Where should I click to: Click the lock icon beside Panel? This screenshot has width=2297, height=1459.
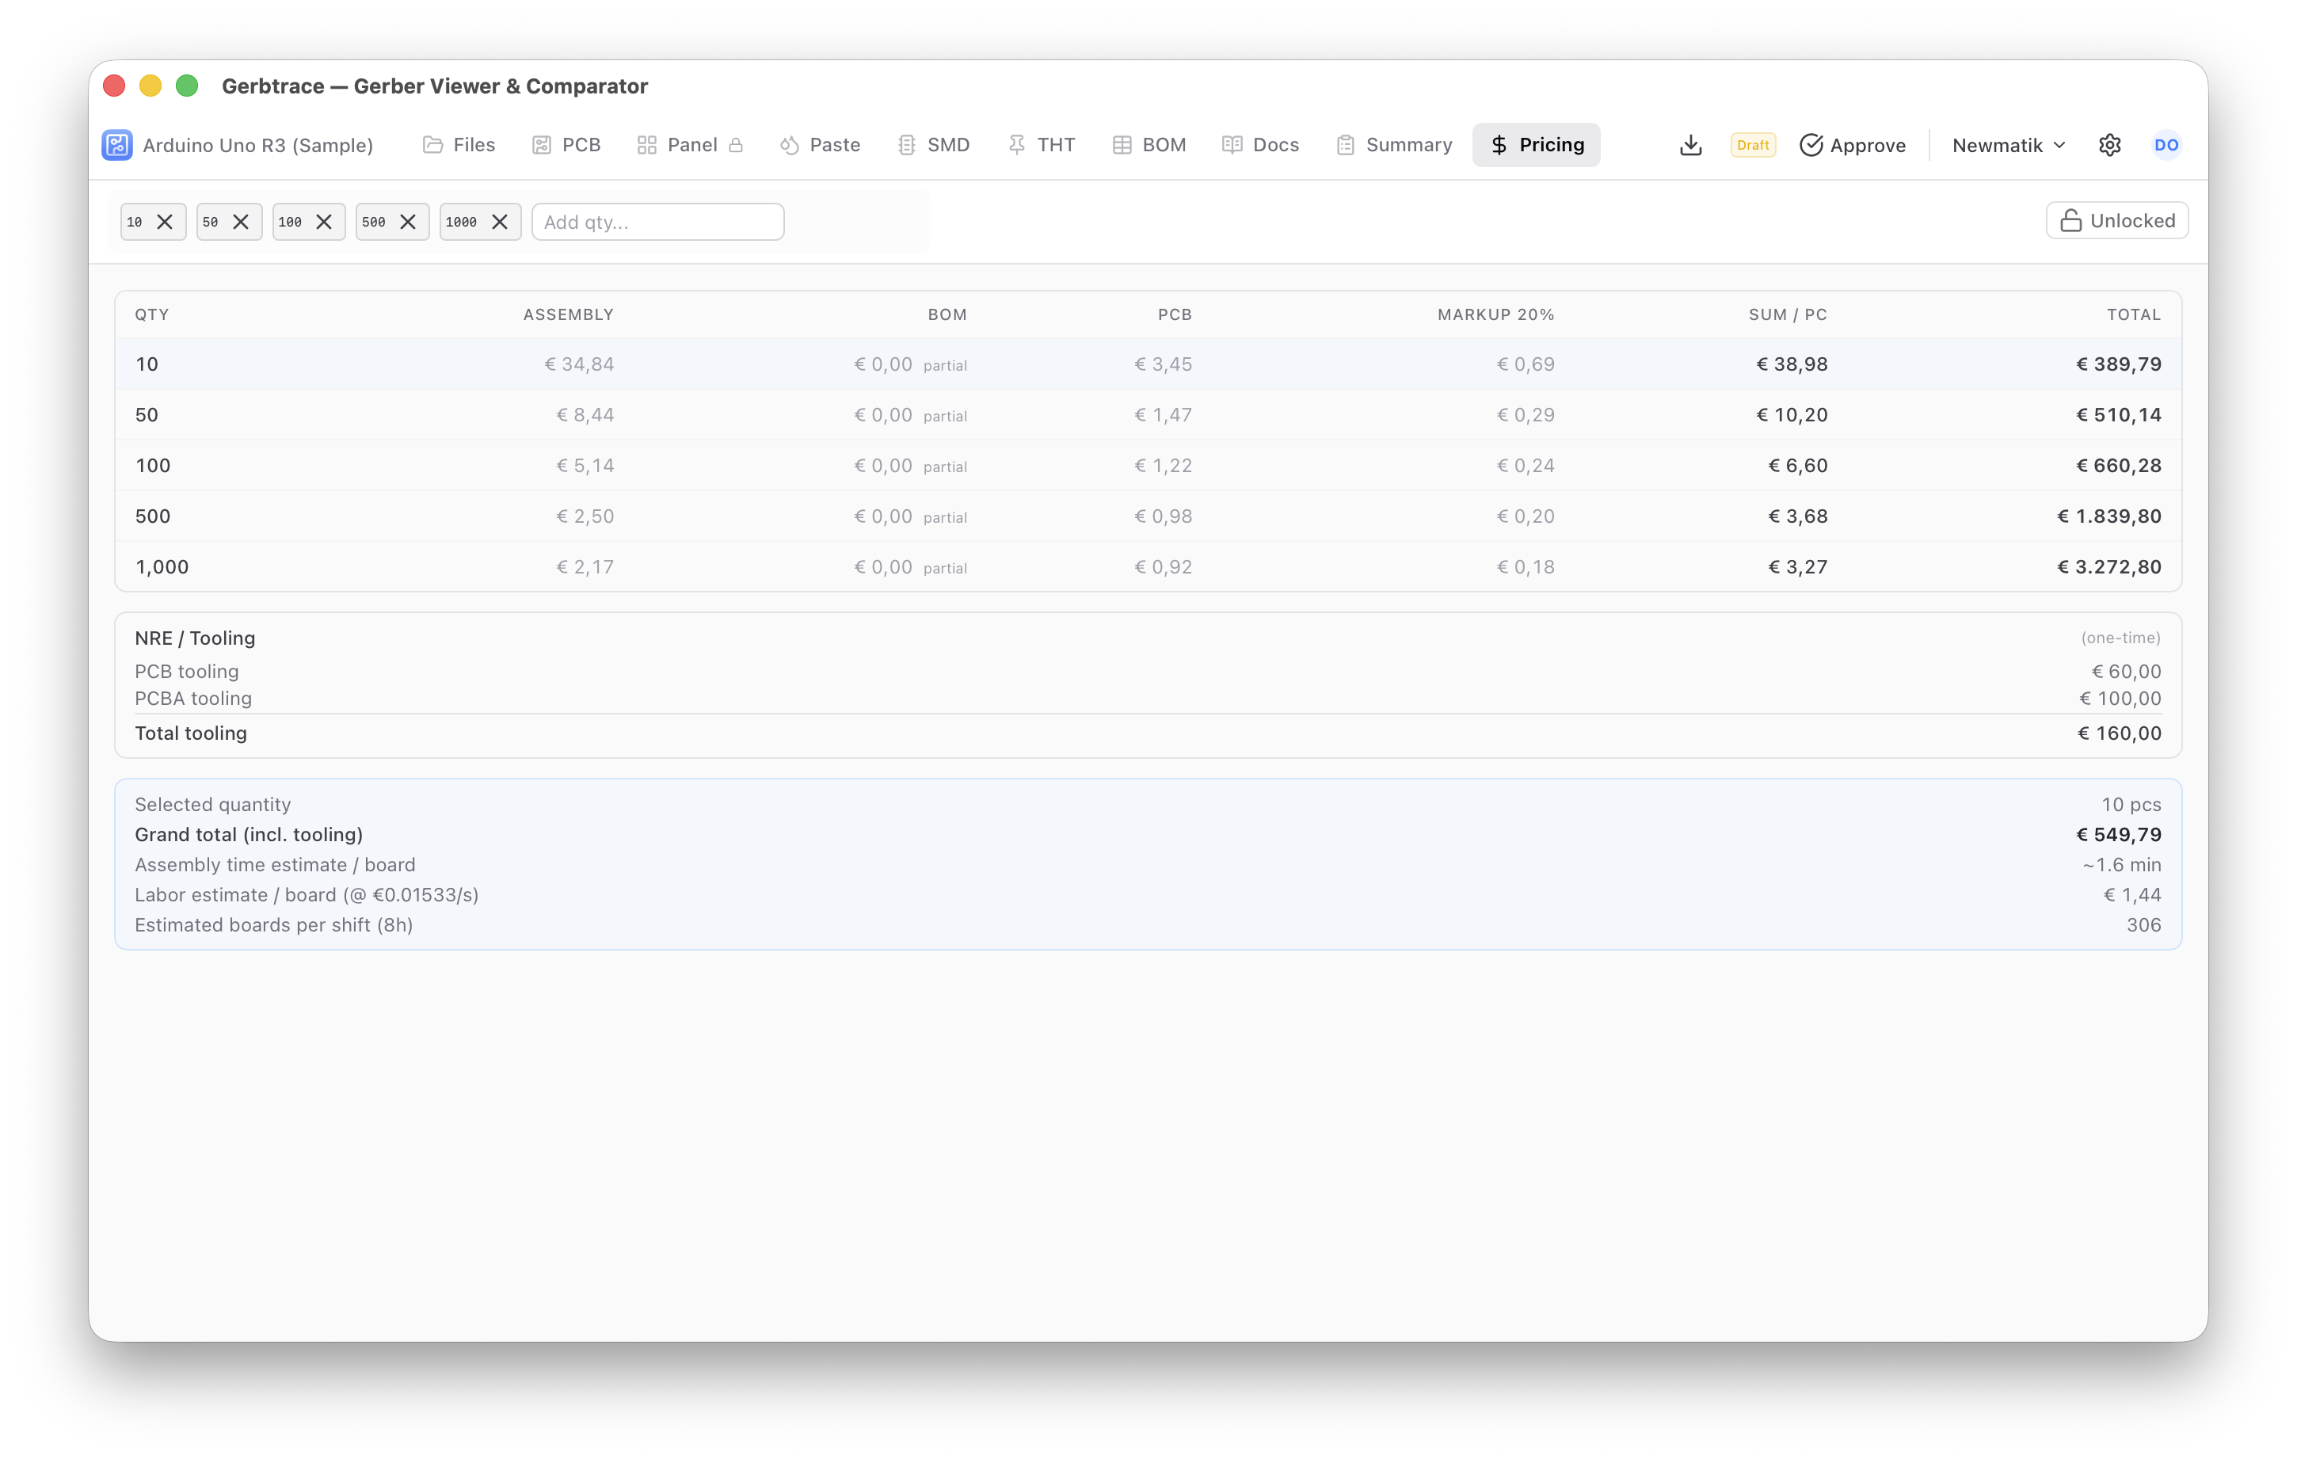coord(736,145)
